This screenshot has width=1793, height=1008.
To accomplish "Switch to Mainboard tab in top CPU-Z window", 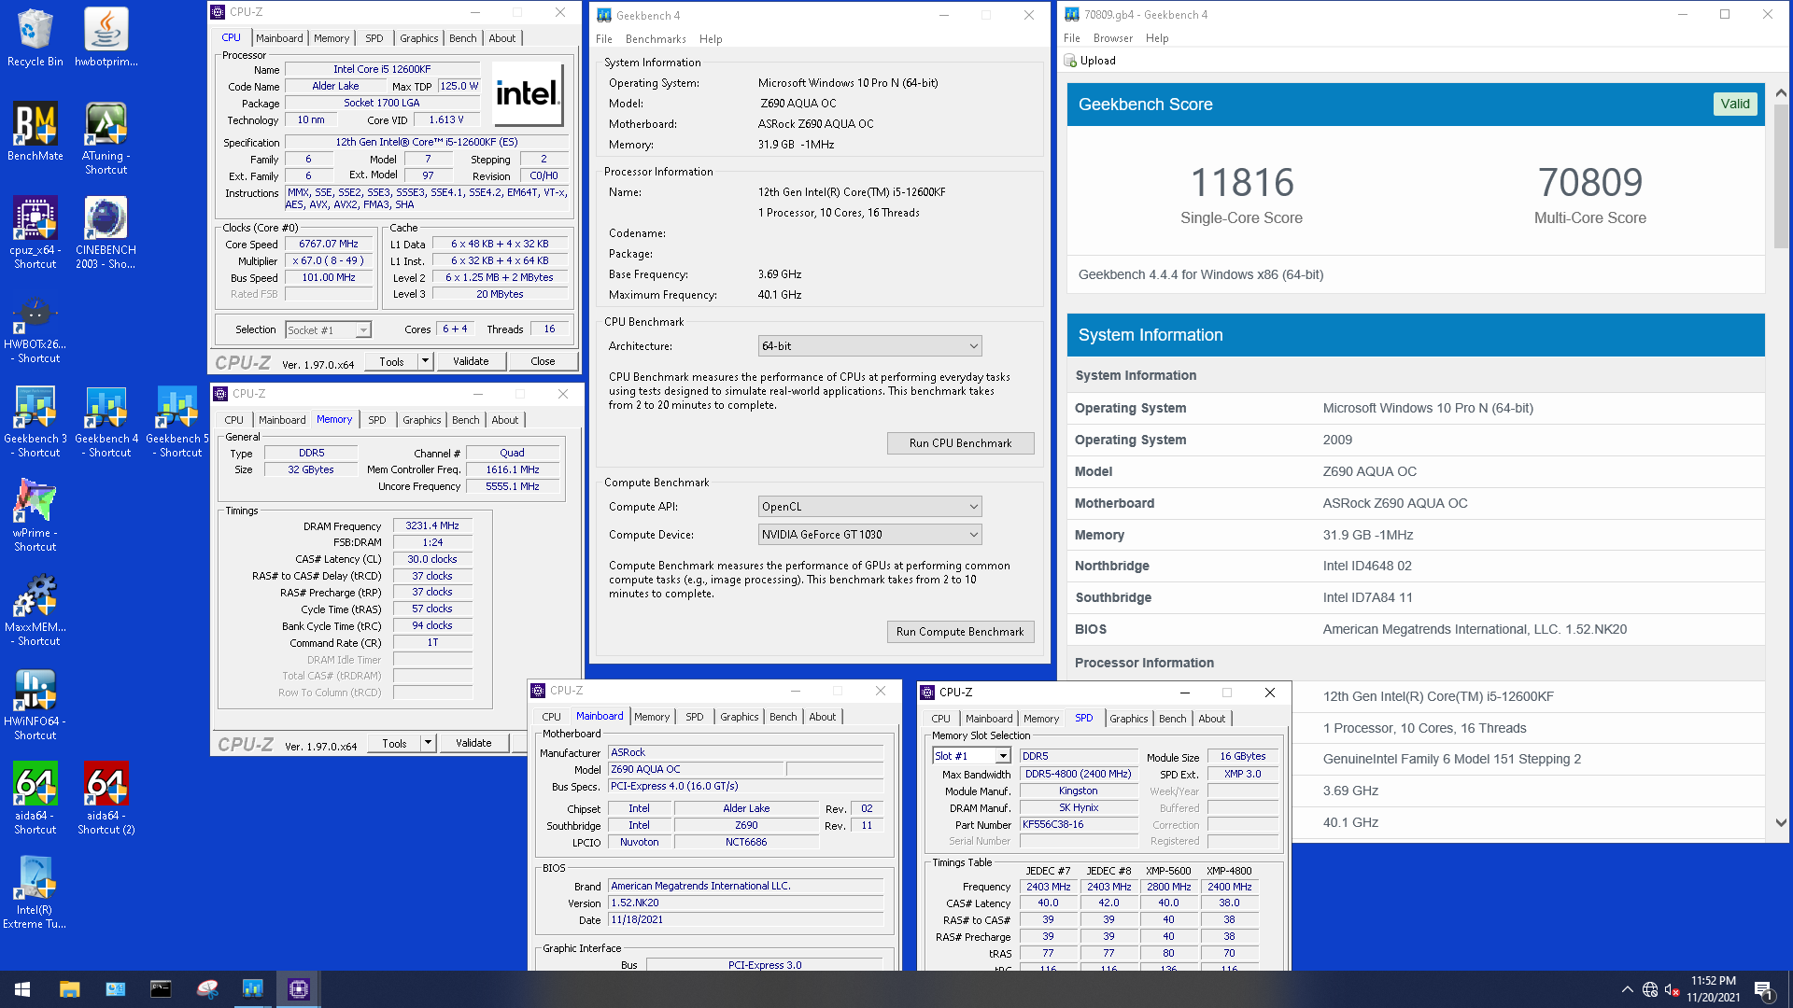I will (279, 38).
